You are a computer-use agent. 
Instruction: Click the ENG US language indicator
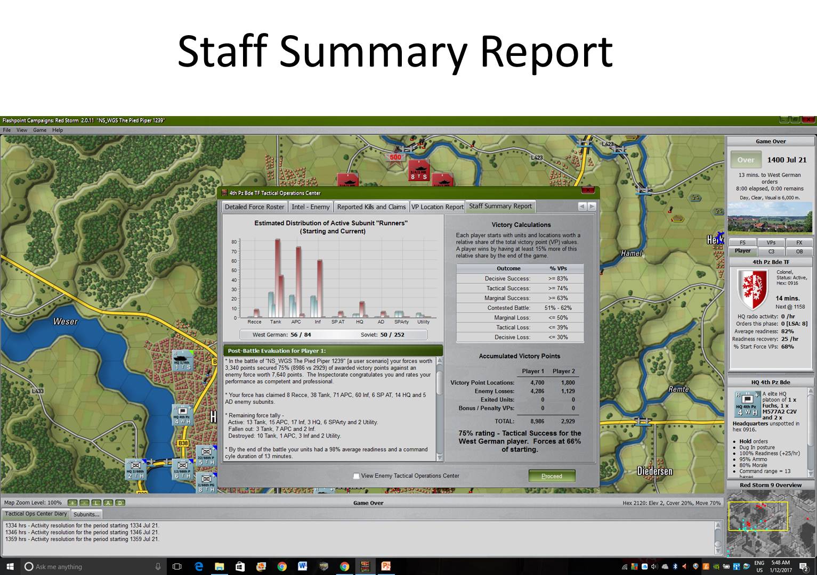tap(759, 566)
